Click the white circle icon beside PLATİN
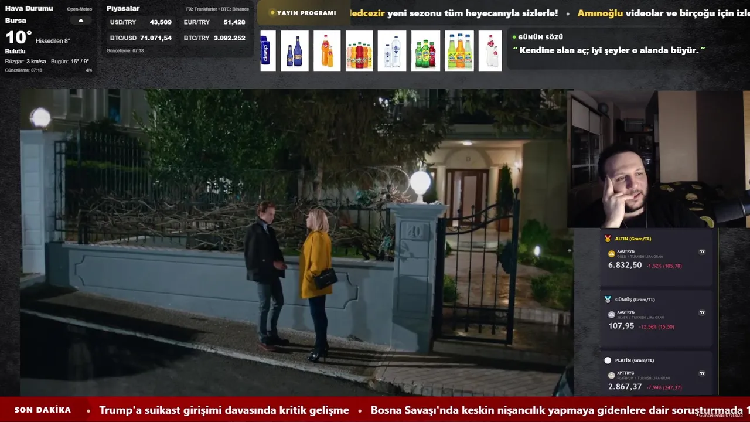Viewport: 750px width, 422px height. tap(608, 360)
